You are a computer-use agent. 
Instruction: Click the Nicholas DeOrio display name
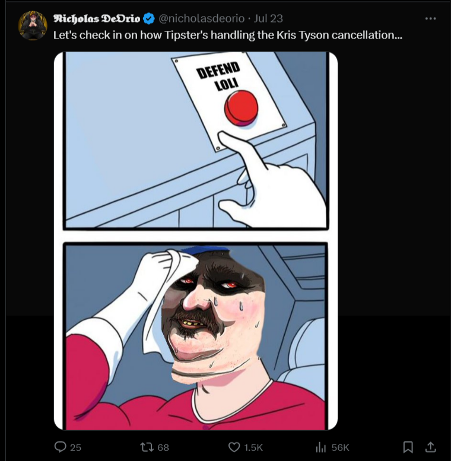click(97, 18)
